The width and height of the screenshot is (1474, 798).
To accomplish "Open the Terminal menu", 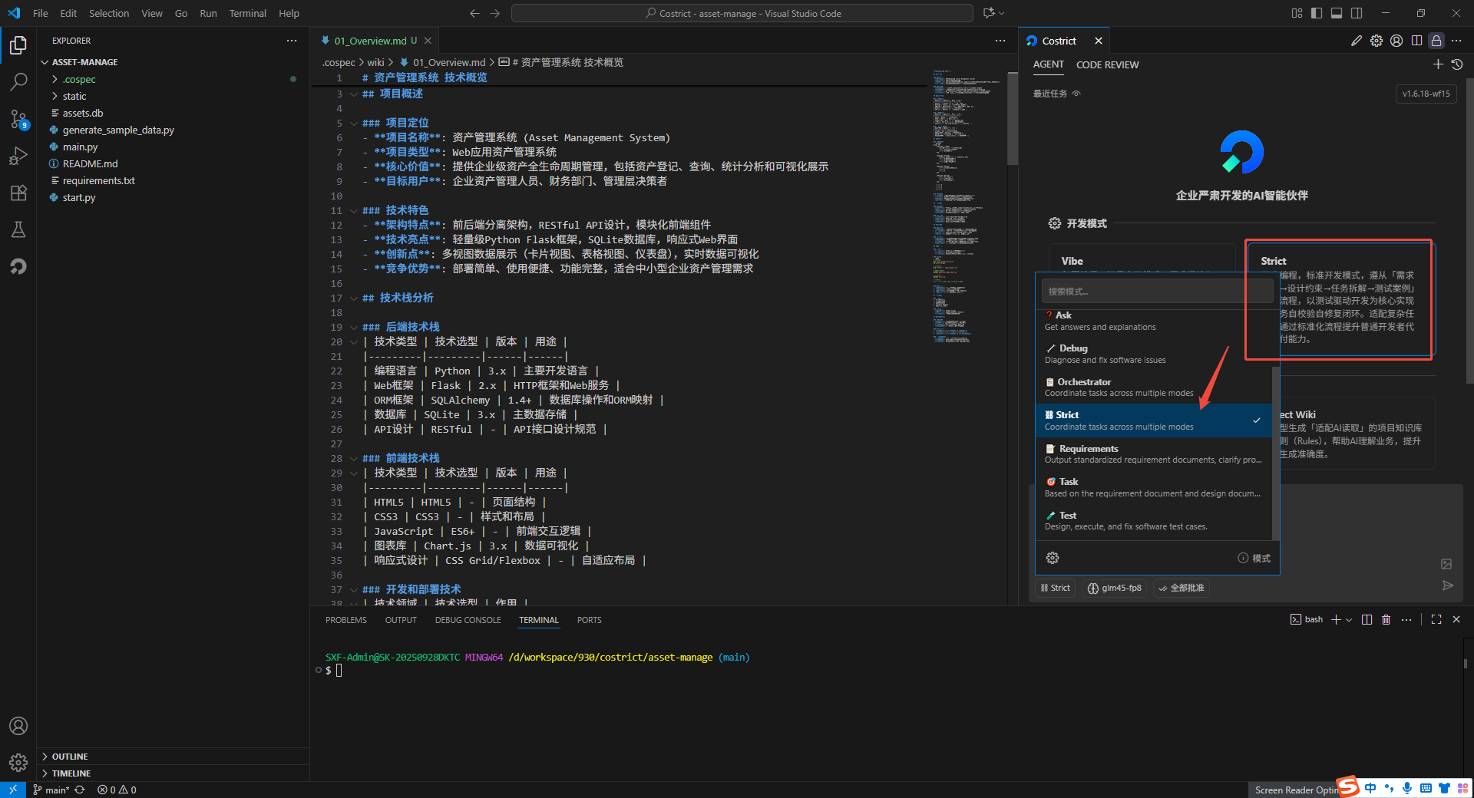I will click(x=247, y=13).
